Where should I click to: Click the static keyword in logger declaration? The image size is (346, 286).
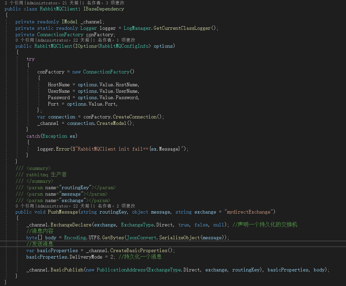coord(45,28)
